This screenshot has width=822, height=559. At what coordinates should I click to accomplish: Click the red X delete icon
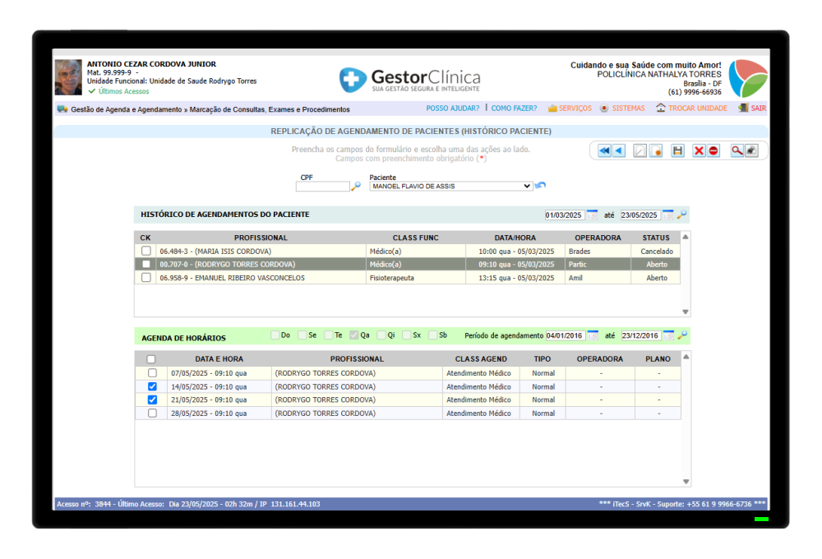[x=699, y=151]
